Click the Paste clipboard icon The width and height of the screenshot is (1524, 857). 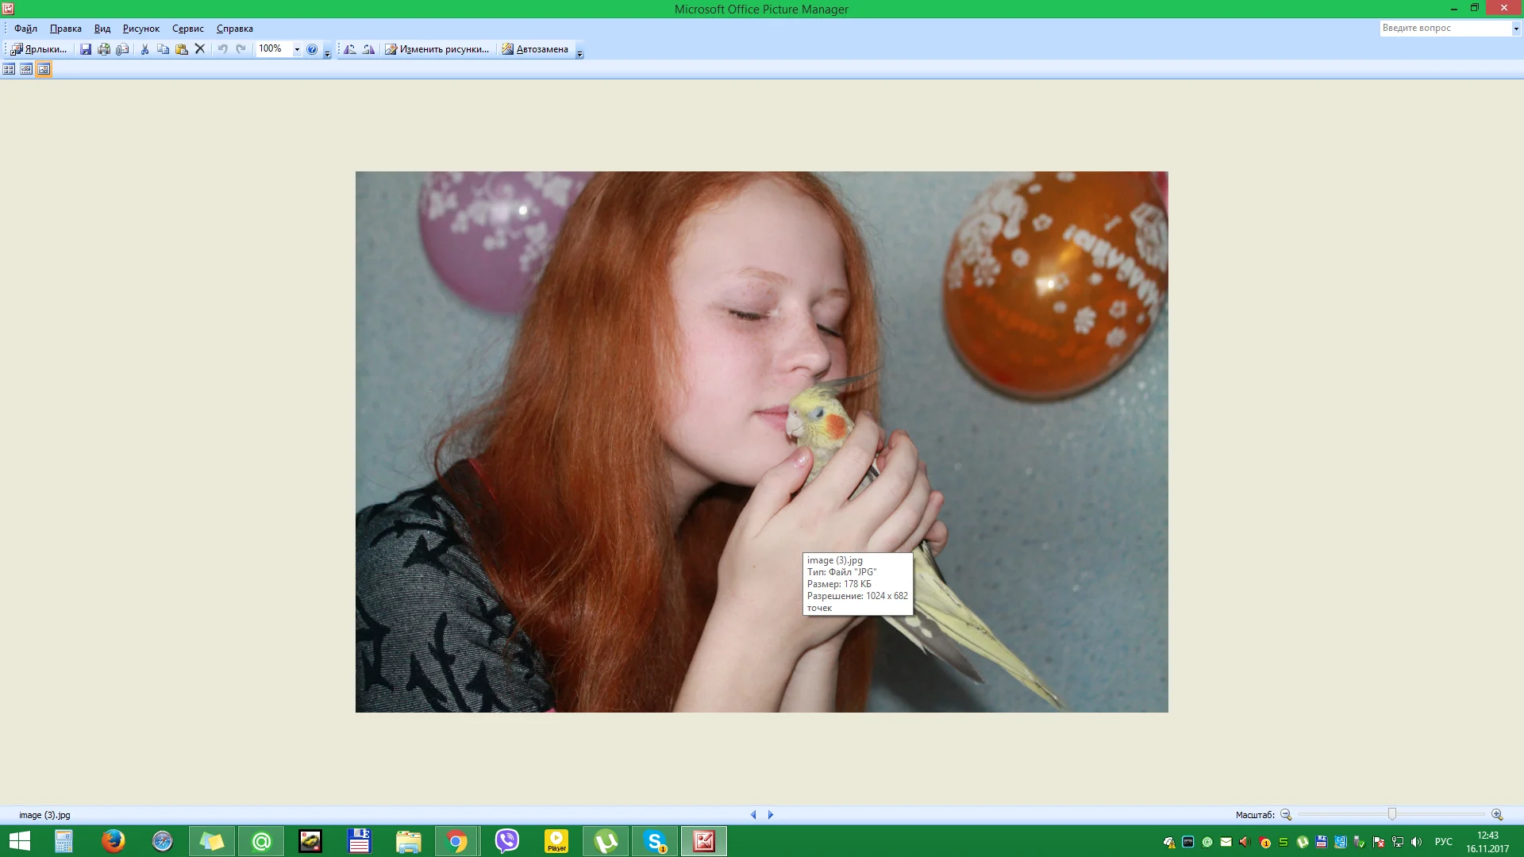(181, 49)
